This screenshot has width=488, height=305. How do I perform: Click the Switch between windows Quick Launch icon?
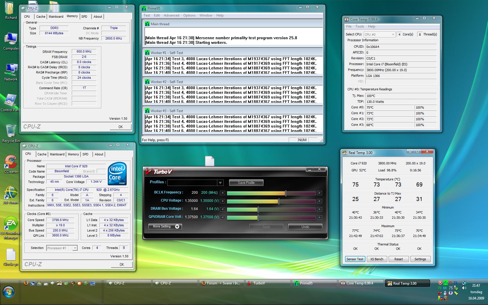tap(33, 283)
